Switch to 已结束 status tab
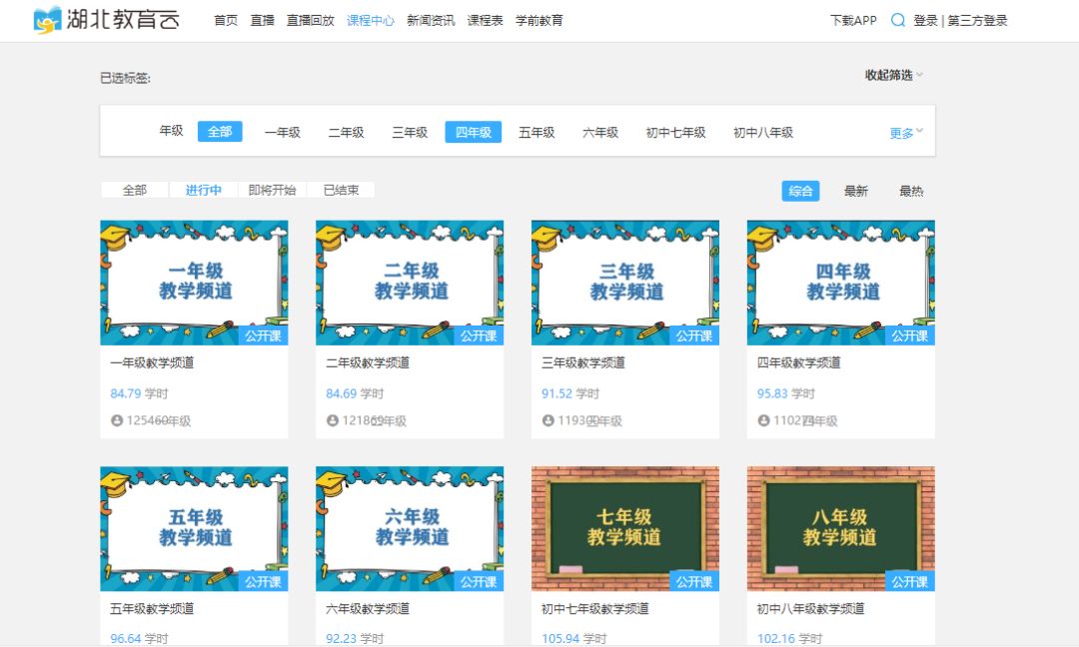Screen dimensions: 1079x647 pyautogui.click(x=341, y=190)
